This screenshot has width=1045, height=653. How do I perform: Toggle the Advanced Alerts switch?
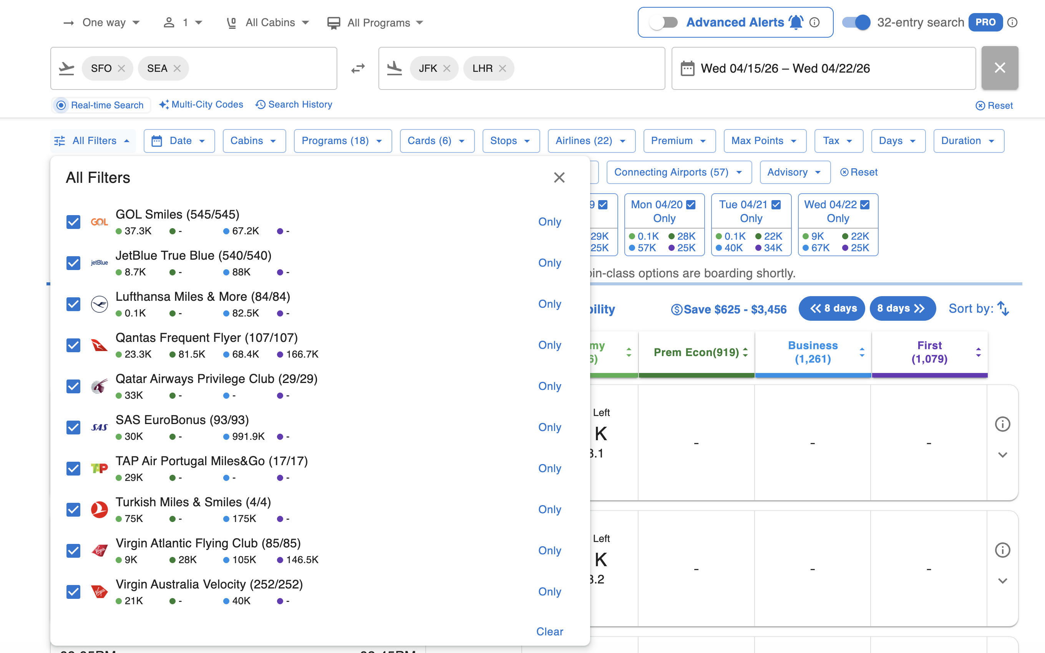point(663,22)
